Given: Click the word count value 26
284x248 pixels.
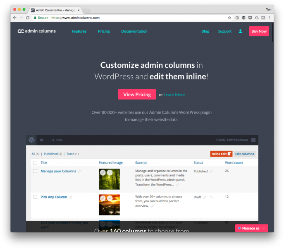Looking at the screenshot, I should 227,171.
